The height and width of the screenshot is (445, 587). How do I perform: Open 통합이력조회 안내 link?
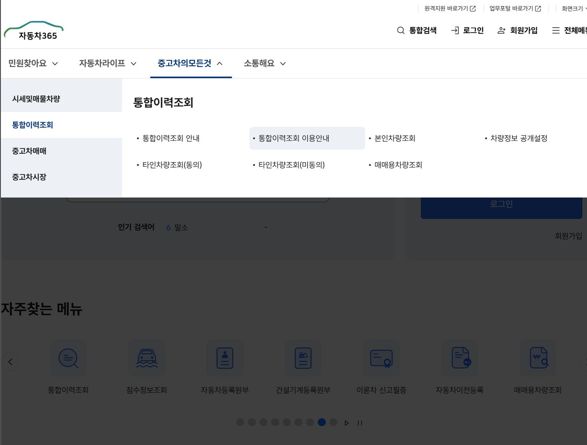(171, 138)
